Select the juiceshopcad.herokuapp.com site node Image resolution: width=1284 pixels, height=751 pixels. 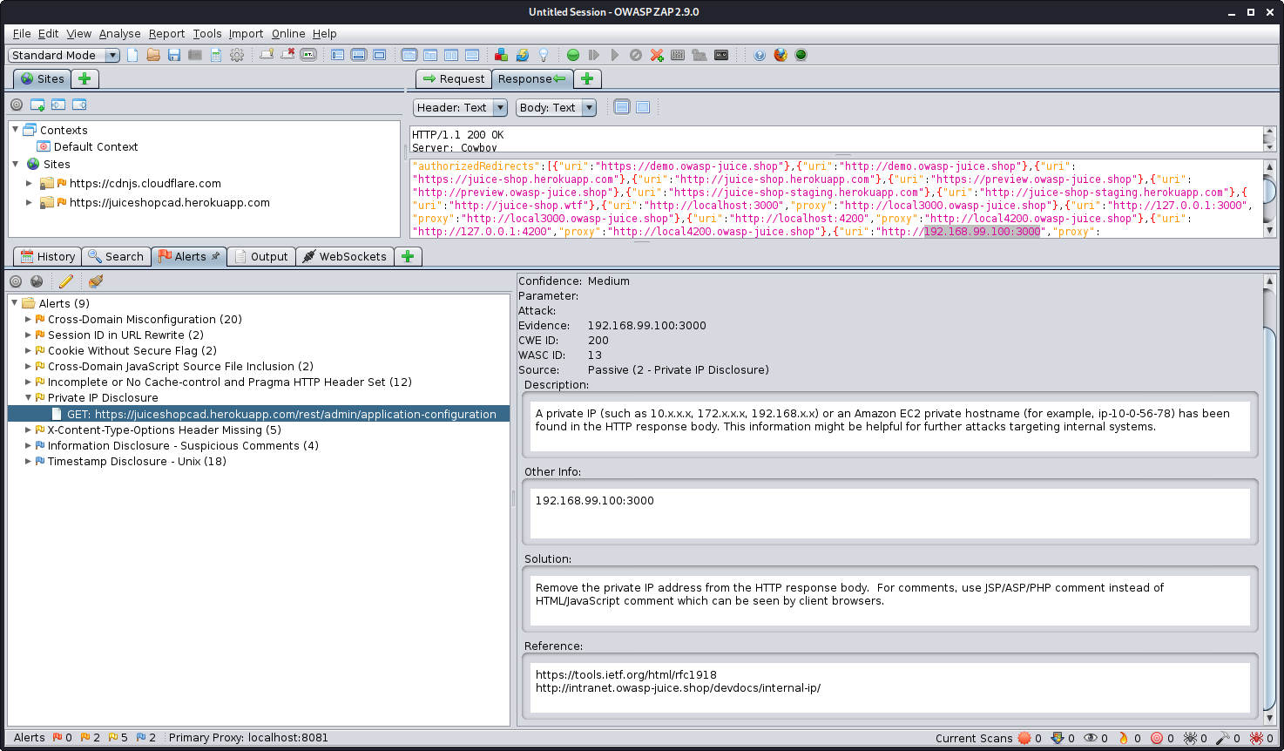pyautogui.click(x=169, y=203)
